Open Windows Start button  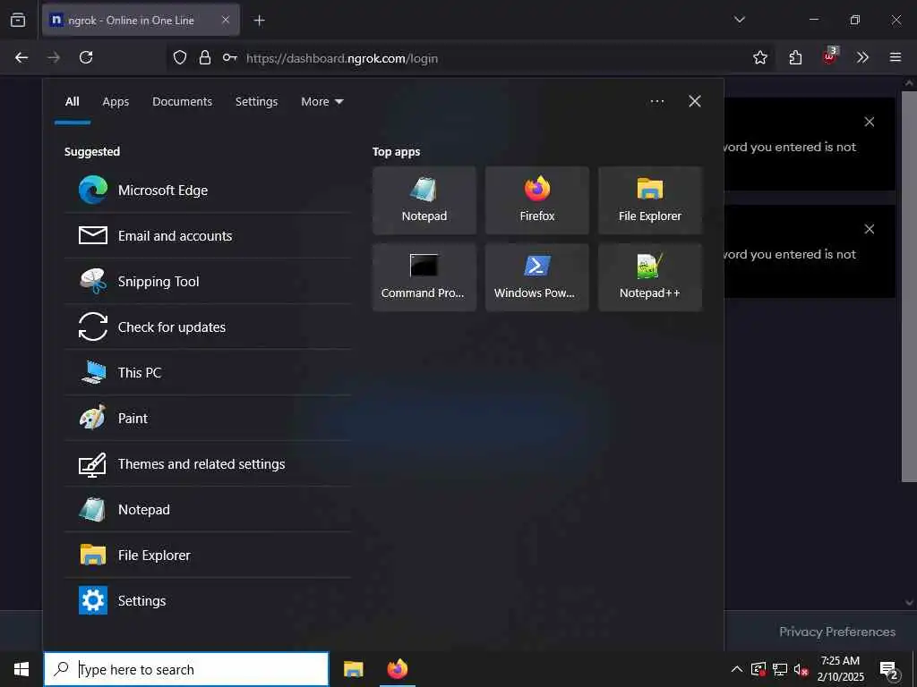(x=21, y=669)
